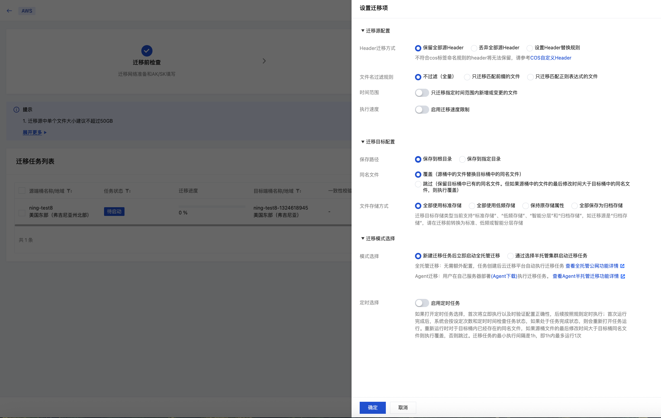661x418 pixels.
Task: Collapse the 迁移源配置 section
Action: (x=363, y=31)
